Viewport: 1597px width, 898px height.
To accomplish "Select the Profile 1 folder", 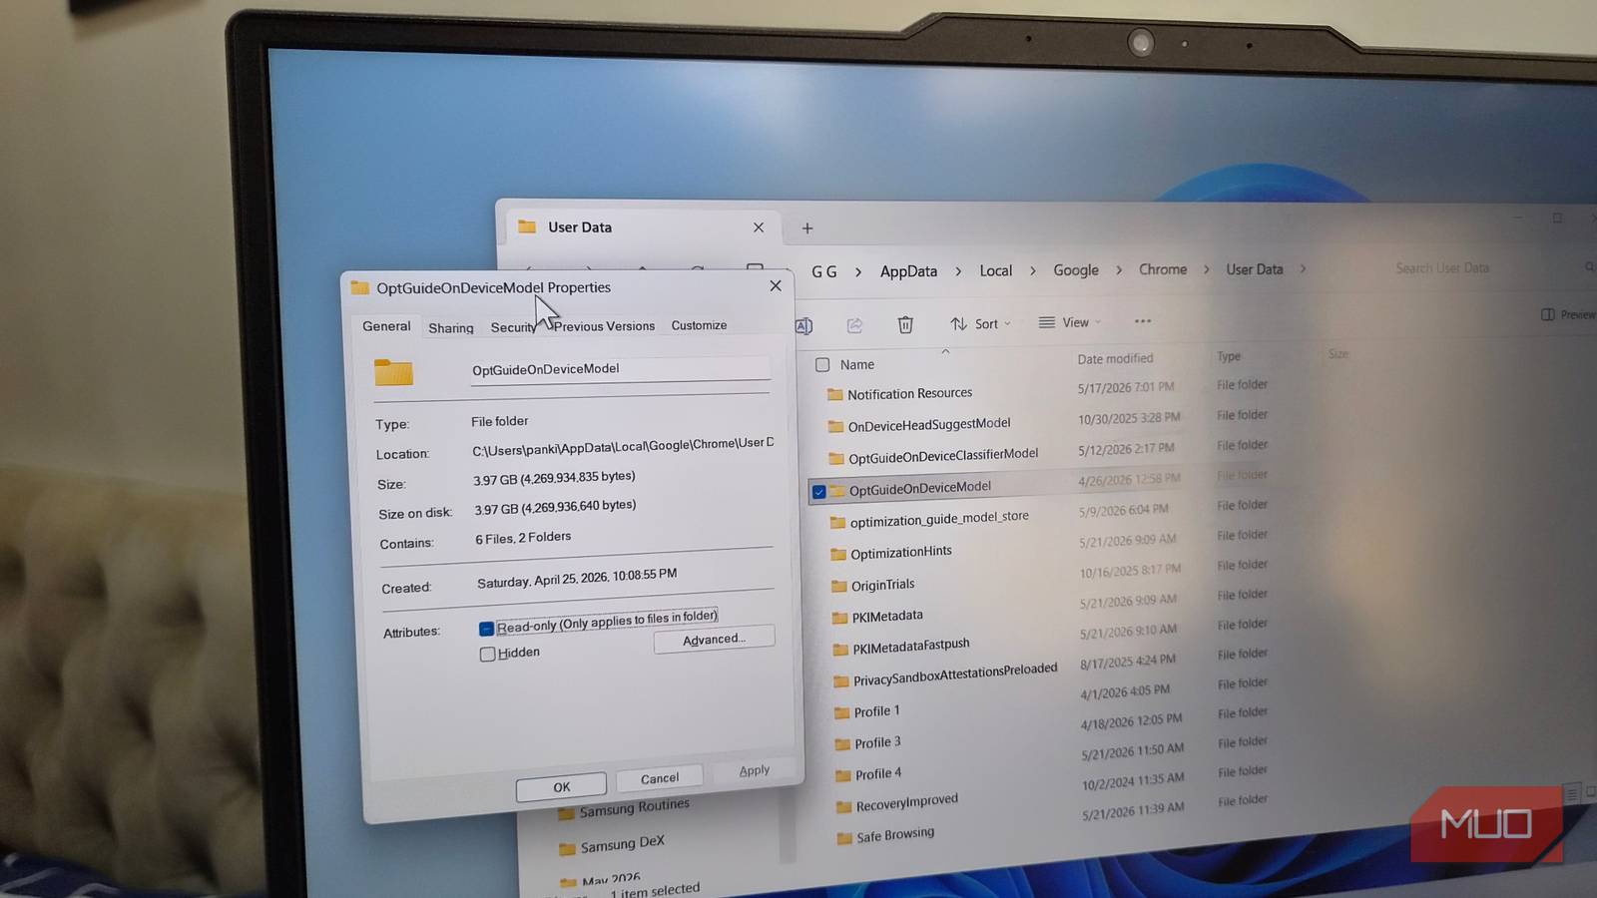I will coord(876,712).
